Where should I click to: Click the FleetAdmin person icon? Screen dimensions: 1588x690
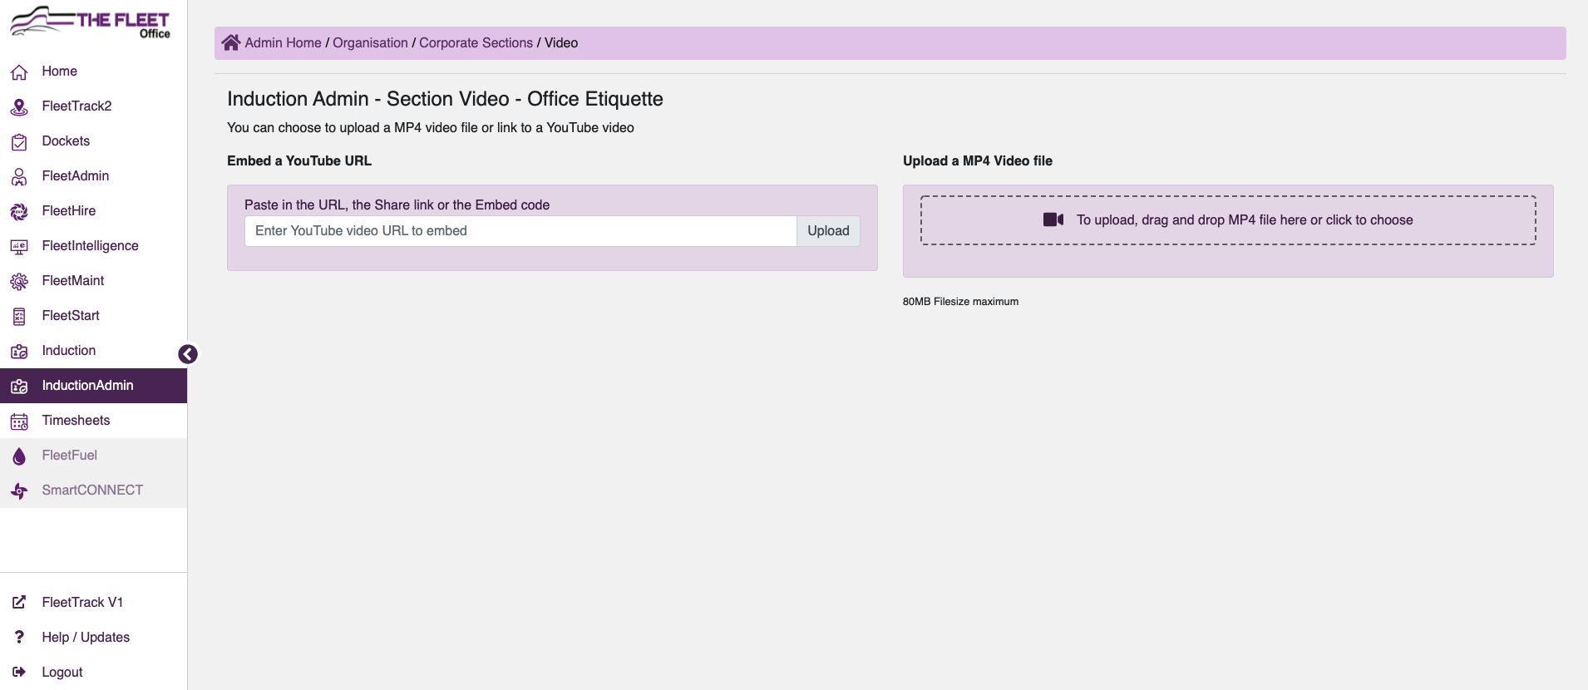pos(19,177)
